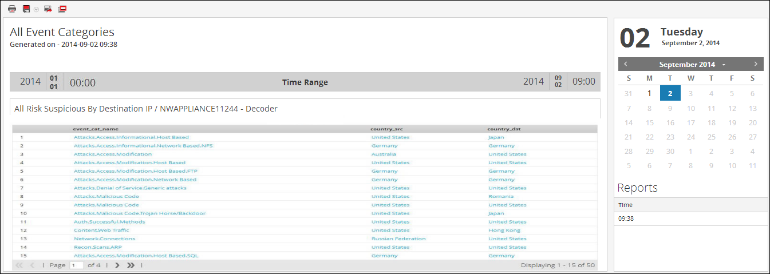The image size is (770, 274).
Task: Open row 4 Attacks.Access.Modification.Host Based link
Action: point(129,162)
